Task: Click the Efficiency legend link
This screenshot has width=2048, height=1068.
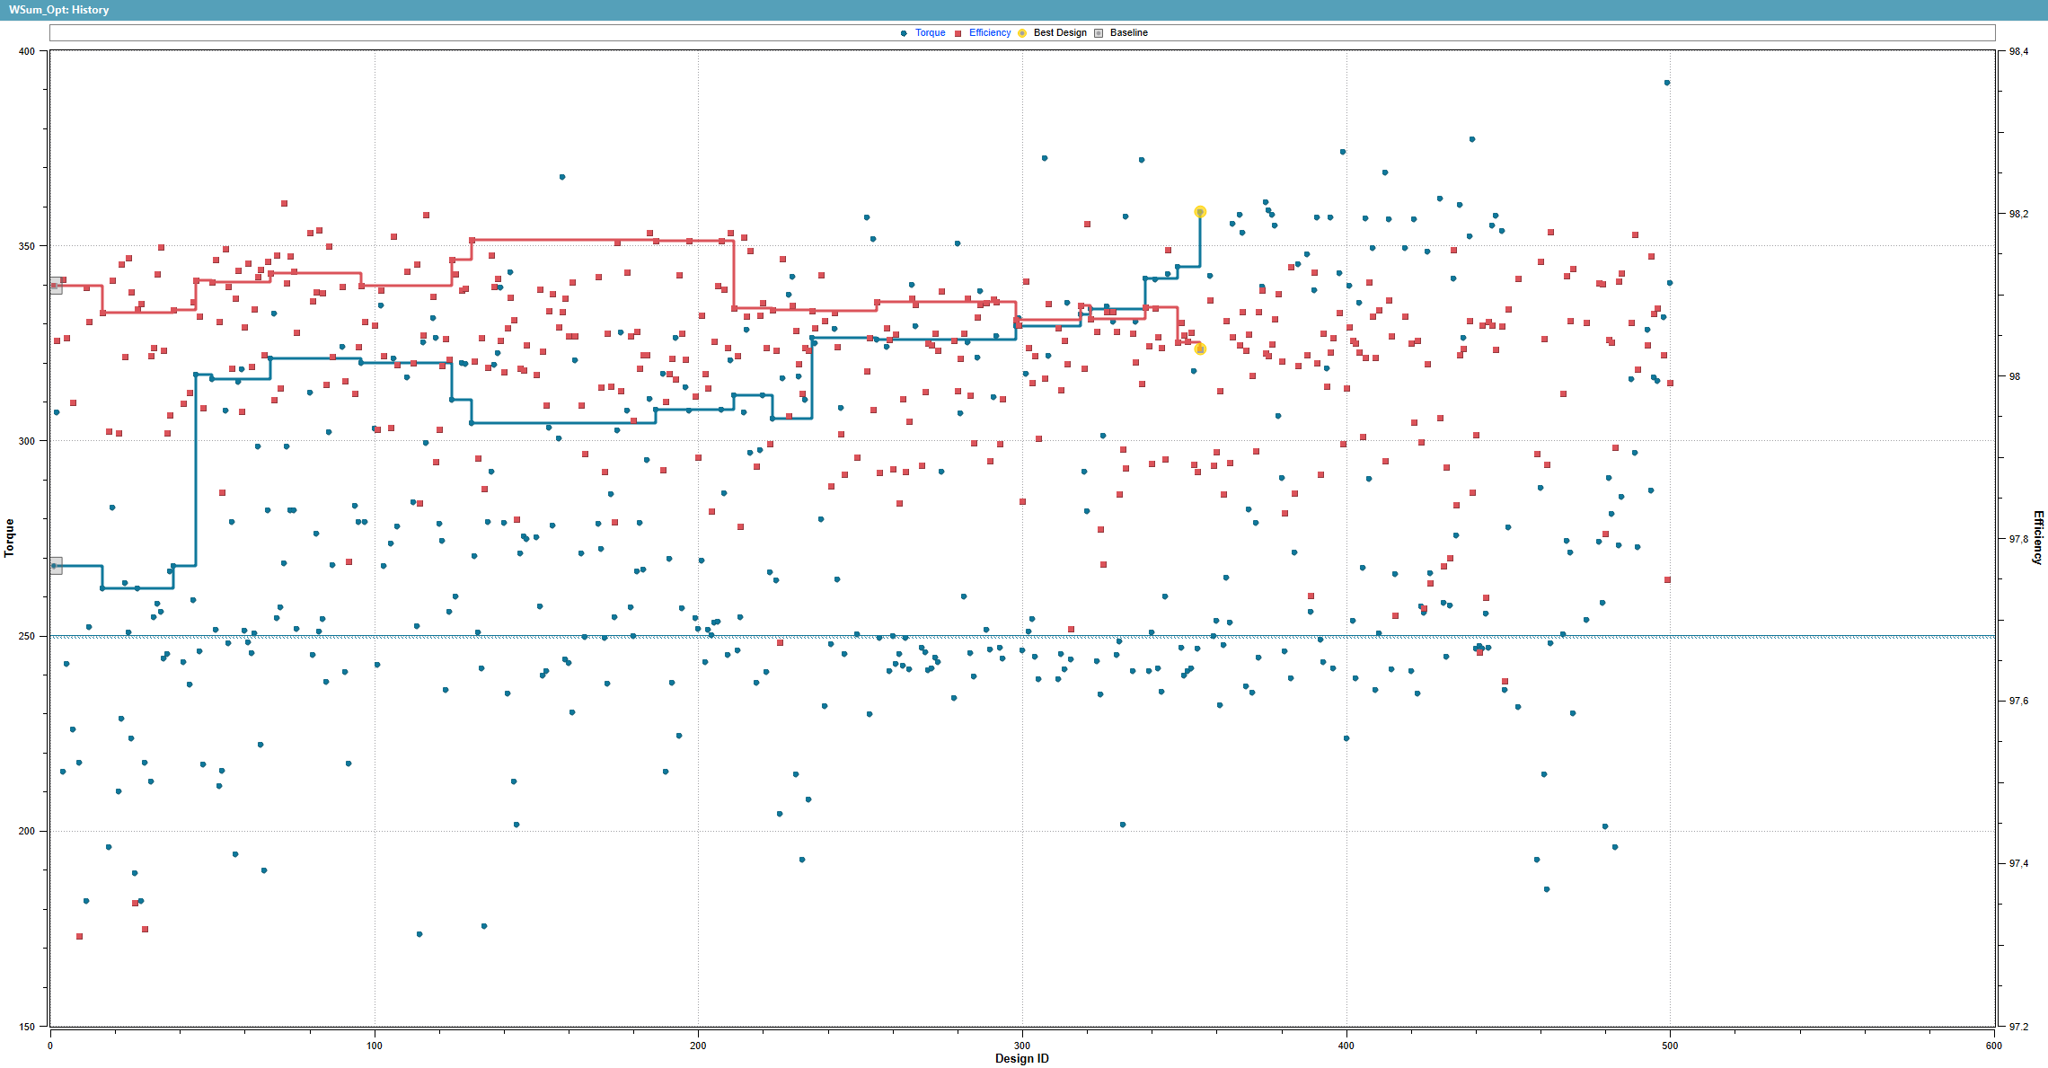Action: (x=989, y=33)
